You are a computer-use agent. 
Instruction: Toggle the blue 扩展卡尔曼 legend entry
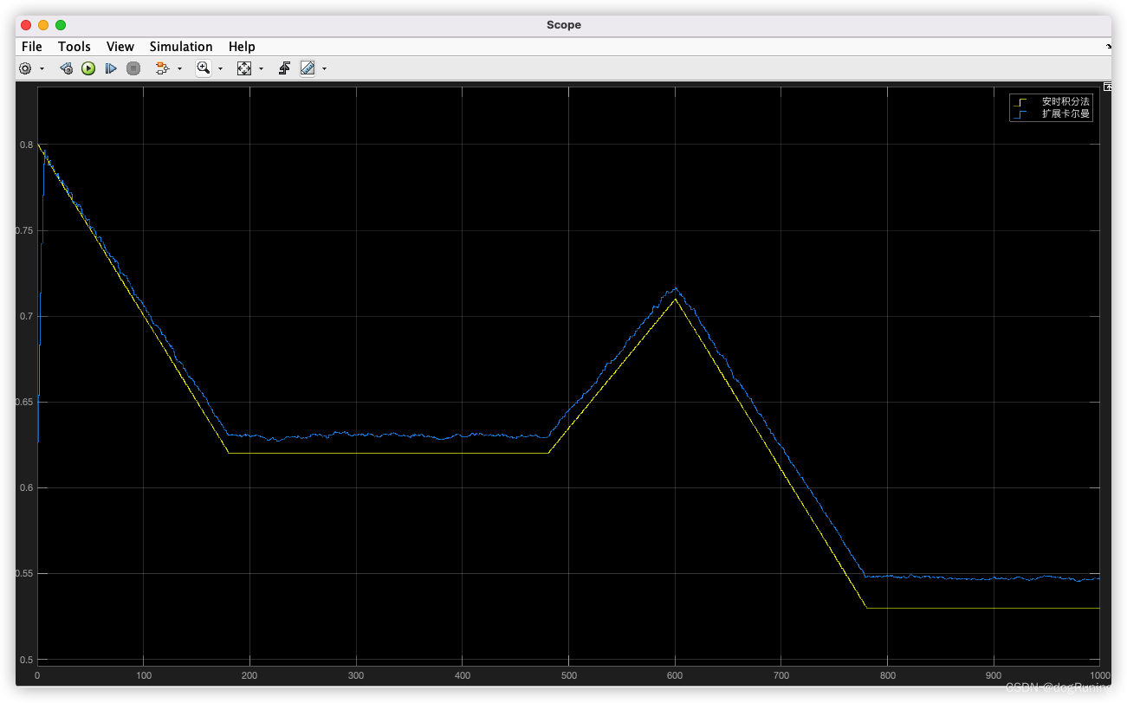tap(1052, 113)
